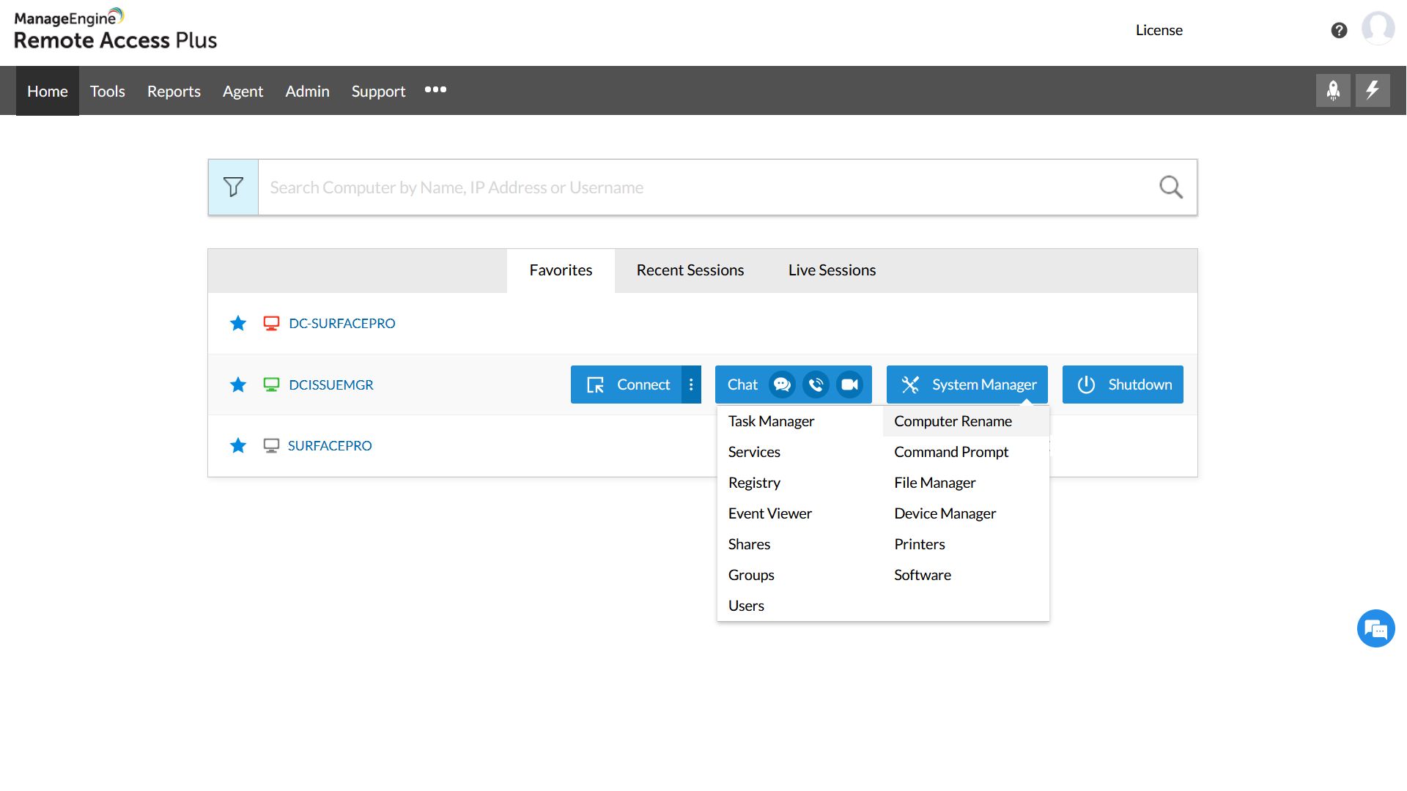This screenshot has width=1407, height=791.
Task: Switch to the Live Sessions tab
Action: (832, 270)
